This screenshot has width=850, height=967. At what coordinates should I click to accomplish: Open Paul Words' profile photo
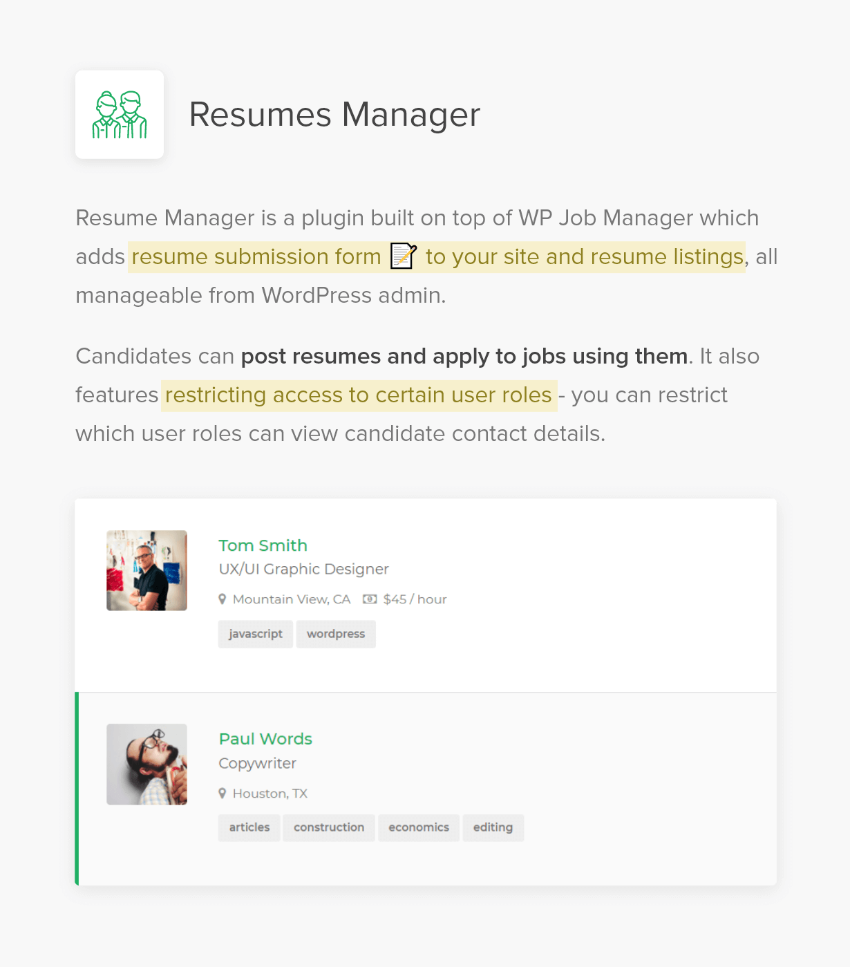tap(147, 764)
